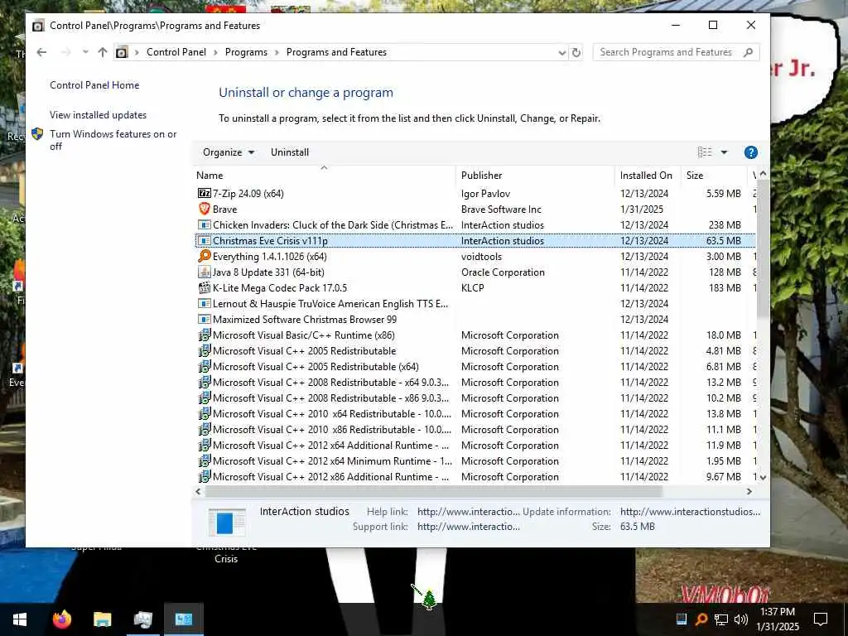Click the taskbar clock showing 1:37 PM
The image size is (848, 636).
777,619
